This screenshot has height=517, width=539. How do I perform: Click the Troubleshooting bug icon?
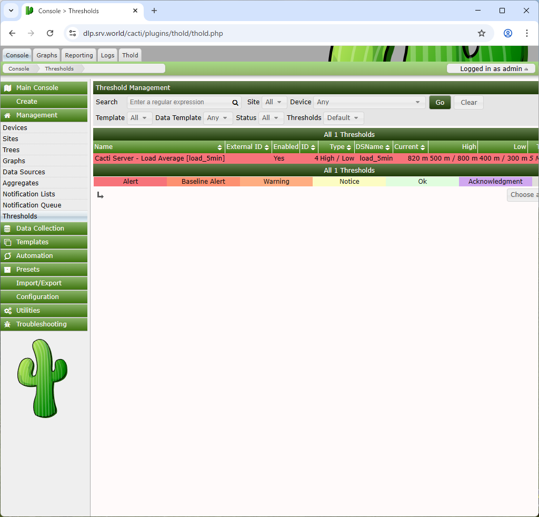7,324
